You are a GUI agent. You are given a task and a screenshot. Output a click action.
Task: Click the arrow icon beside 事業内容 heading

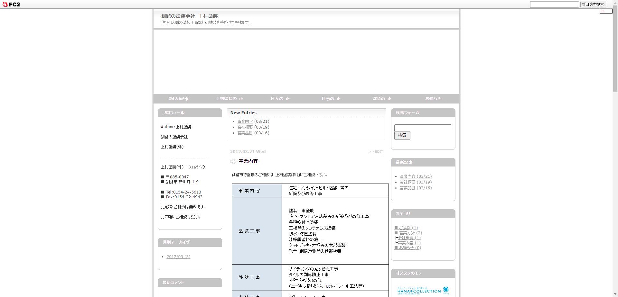point(233,161)
